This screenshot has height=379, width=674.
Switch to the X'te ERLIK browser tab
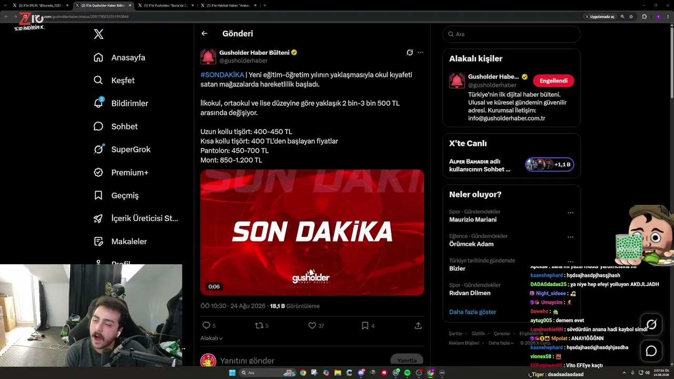click(x=40, y=5)
